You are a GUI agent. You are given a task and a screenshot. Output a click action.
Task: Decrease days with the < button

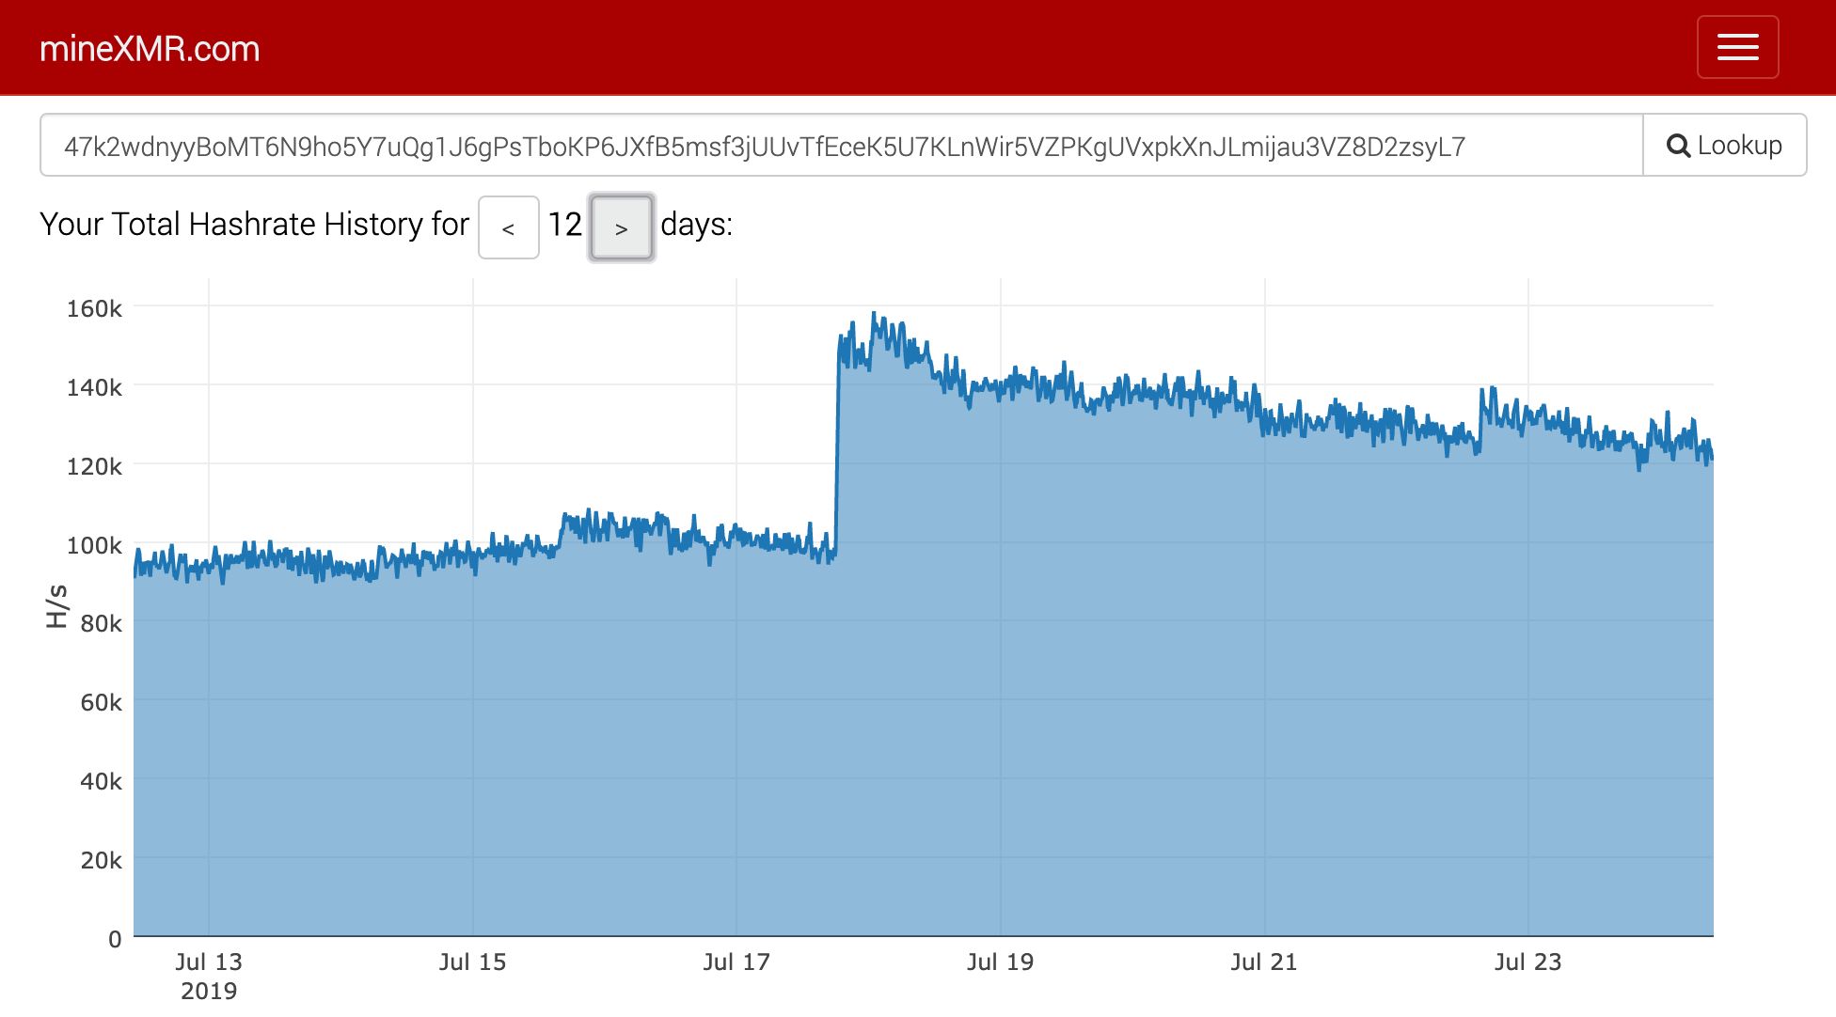pyautogui.click(x=508, y=227)
